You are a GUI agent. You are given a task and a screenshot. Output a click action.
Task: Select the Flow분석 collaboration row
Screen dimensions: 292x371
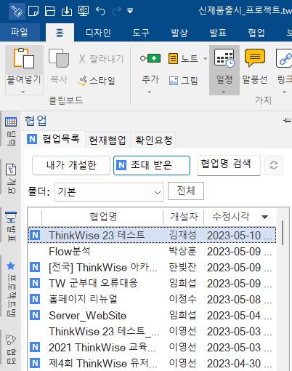(152, 252)
